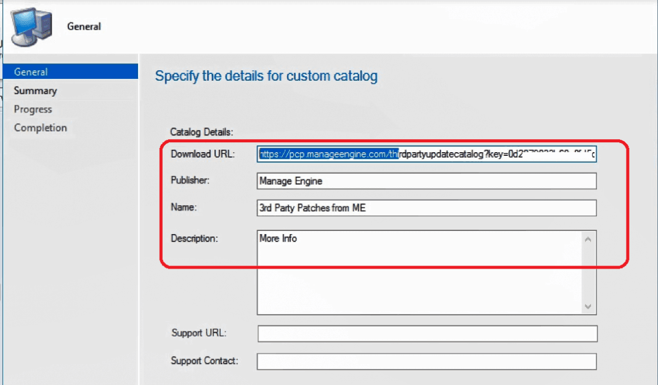Click the 'Download URL:' label
This screenshot has height=385, width=658.
pyautogui.click(x=203, y=154)
